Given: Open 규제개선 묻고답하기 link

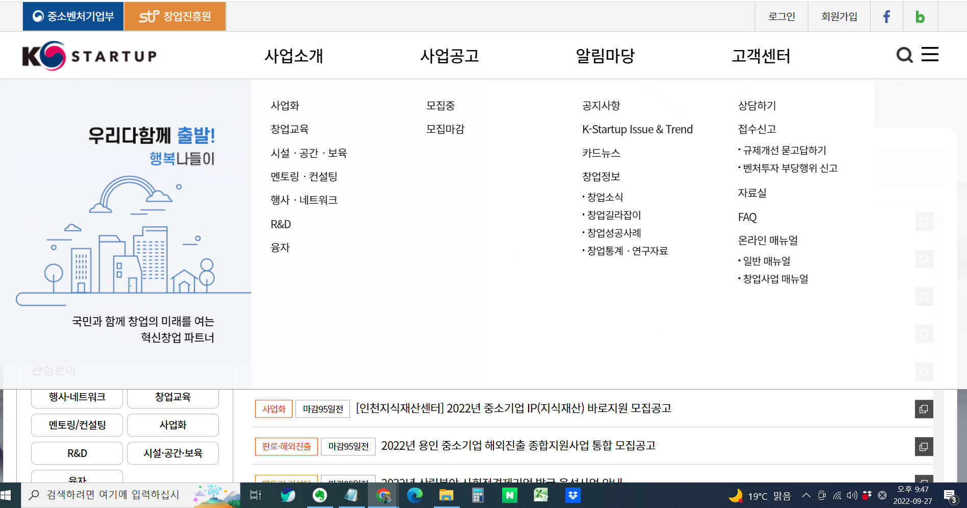Looking at the screenshot, I should [784, 151].
